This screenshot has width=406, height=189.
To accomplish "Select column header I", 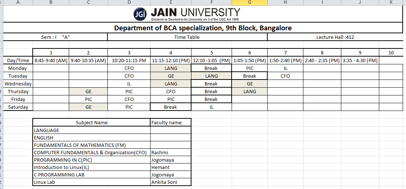I will 322,2.
